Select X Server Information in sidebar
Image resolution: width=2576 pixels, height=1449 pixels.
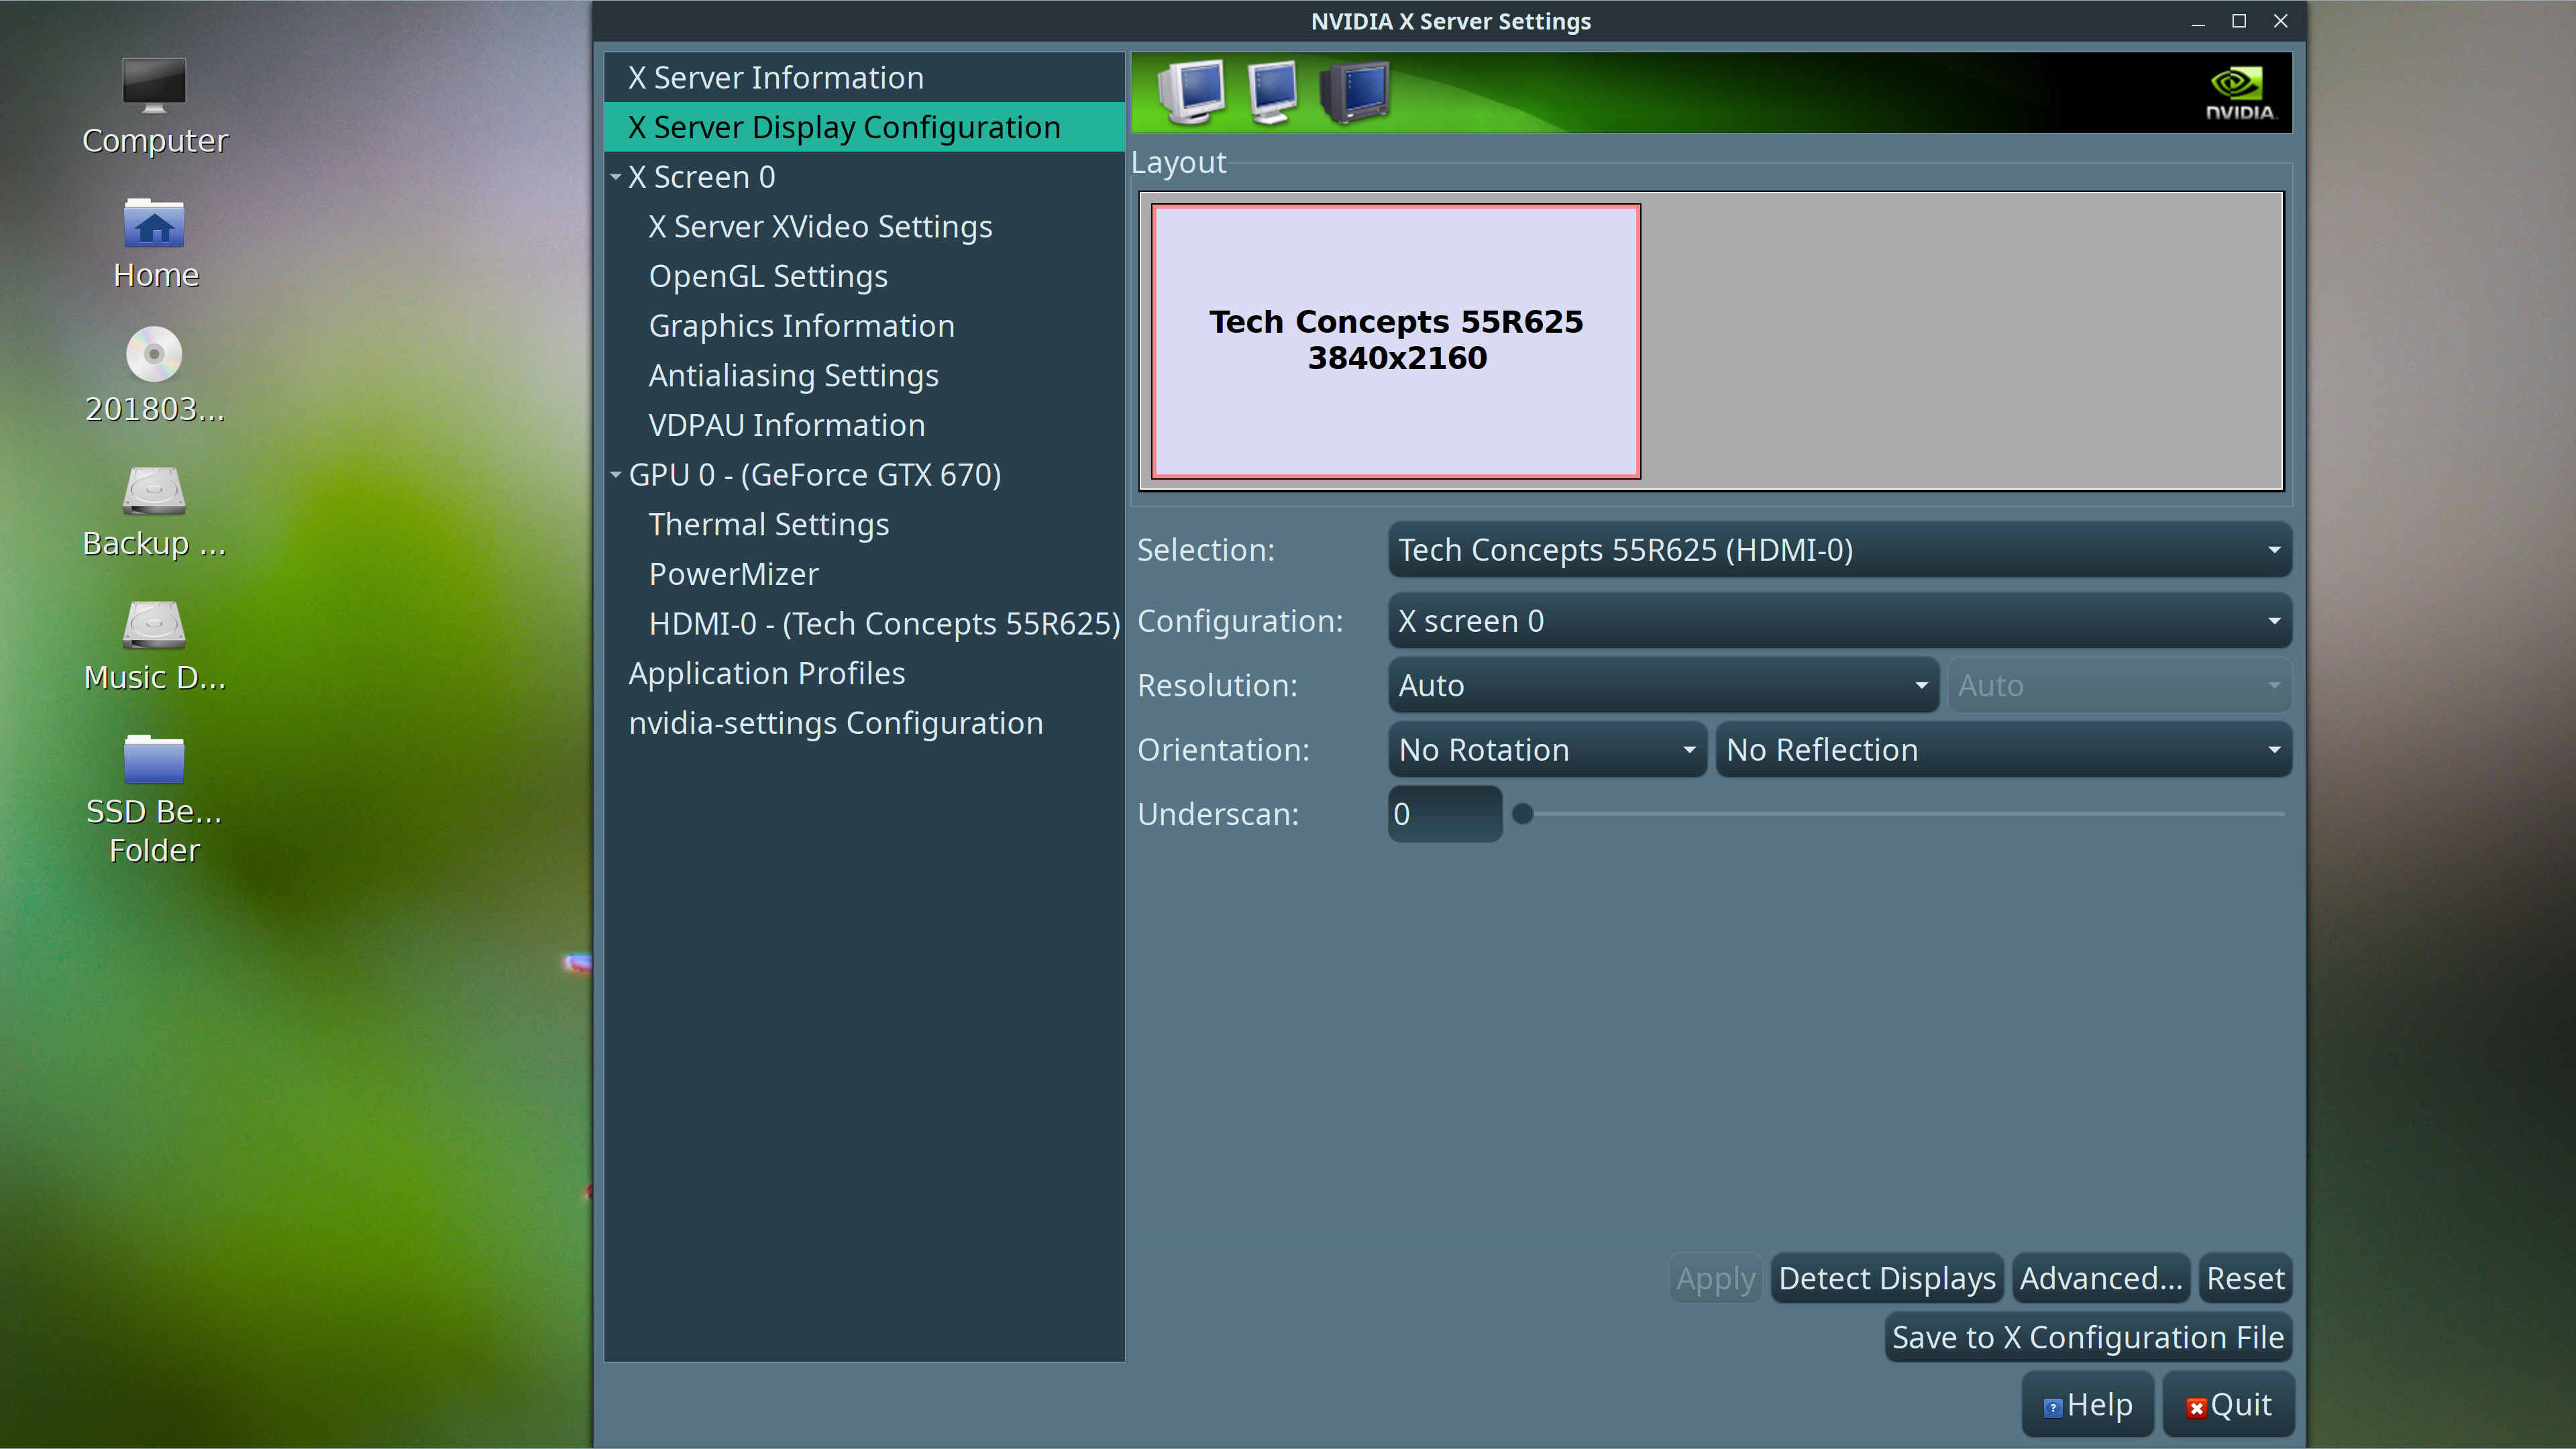[x=864, y=78]
